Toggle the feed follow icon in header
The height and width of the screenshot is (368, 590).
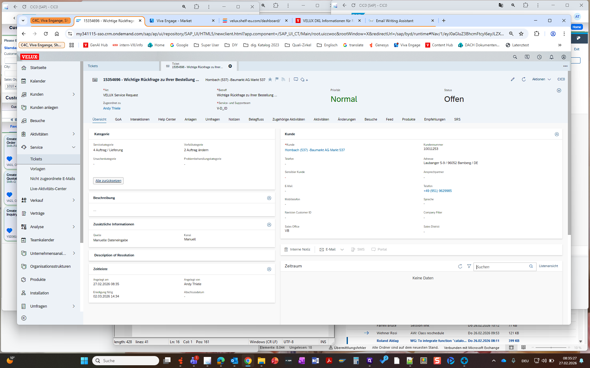pyautogui.click(x=283, y=79)
